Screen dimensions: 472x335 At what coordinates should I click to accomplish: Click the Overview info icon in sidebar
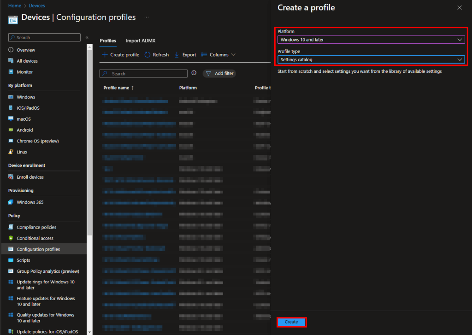11,50
